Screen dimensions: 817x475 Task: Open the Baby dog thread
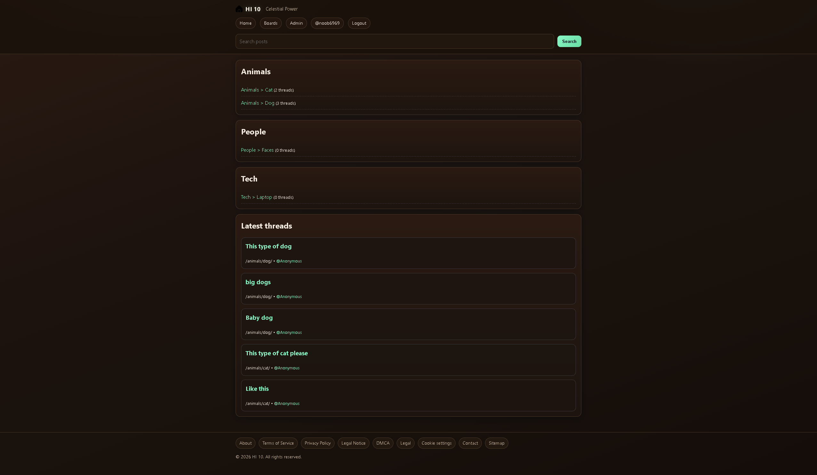(x=259, y=318)
